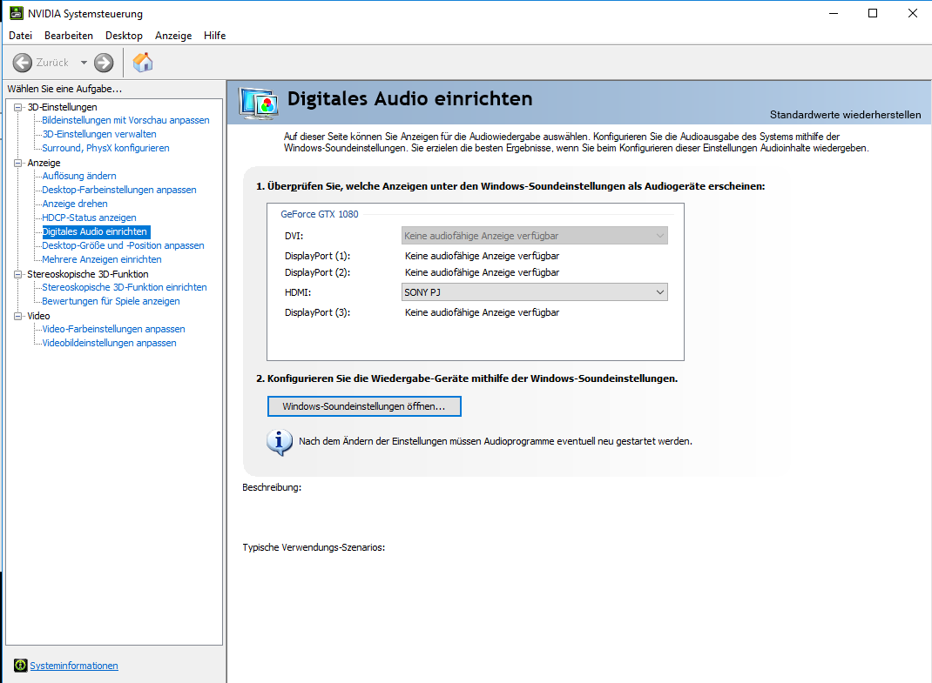Click Typische Verwendungs-Szenarios label

(x=314, y=547)
